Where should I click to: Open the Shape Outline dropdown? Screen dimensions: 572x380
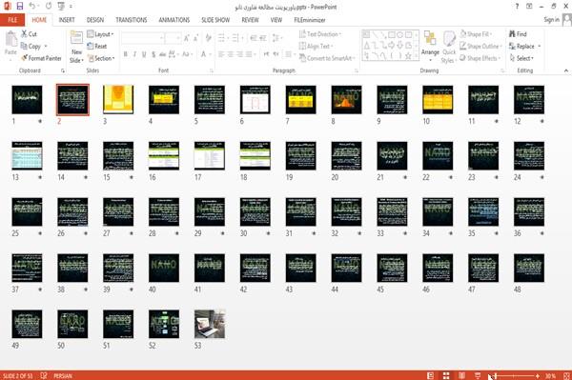point(480,47)
